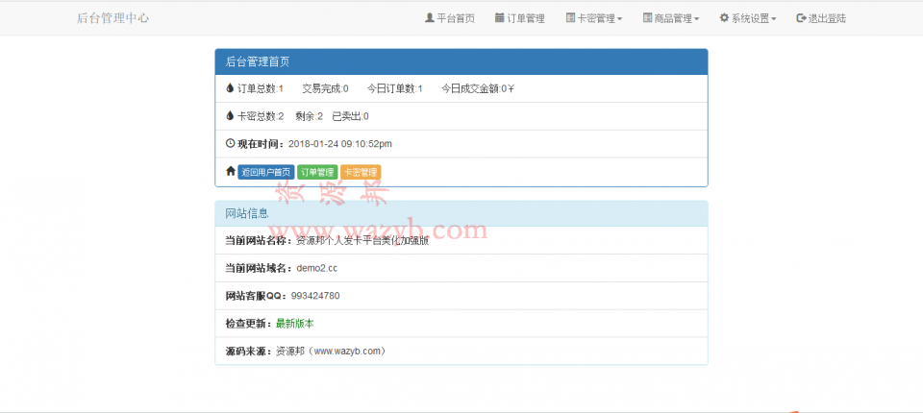Open 订单管理 in top navigation

tap(520, 18)
